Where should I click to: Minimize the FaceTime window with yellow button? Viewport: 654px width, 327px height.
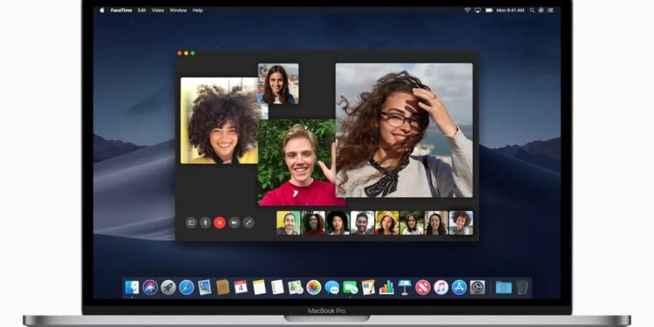click(x=186, y=53)
